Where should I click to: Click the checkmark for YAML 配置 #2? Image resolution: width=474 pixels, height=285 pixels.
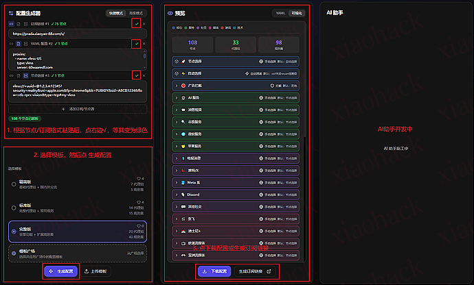136,44
